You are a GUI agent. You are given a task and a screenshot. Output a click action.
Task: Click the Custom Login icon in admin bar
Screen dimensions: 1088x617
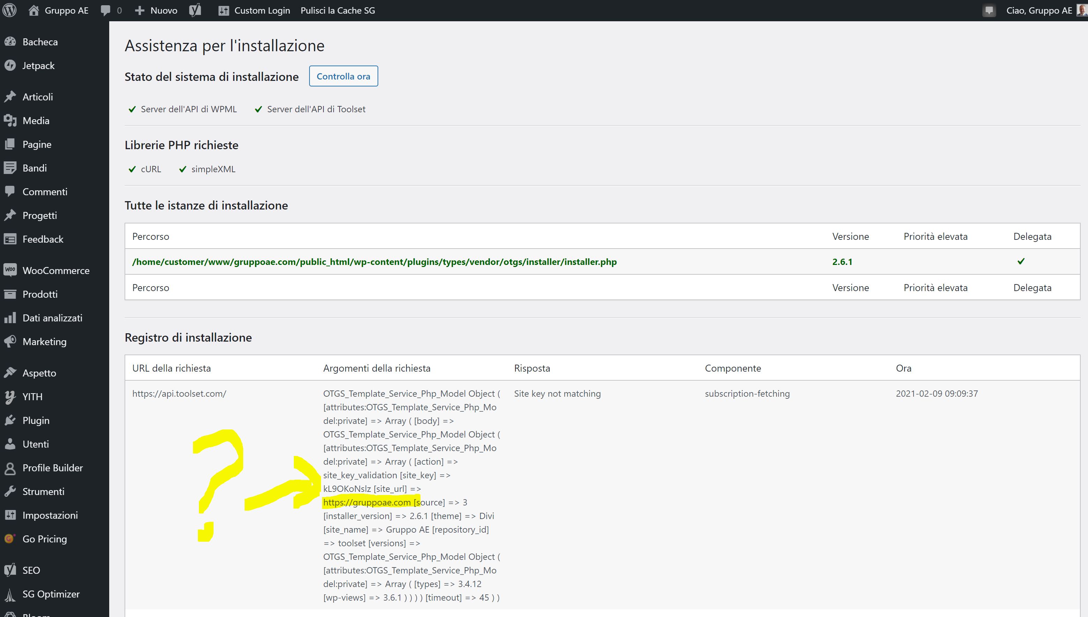coord(224,10)
